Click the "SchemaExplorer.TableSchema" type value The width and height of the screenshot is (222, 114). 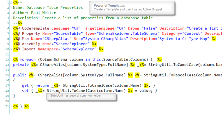128,34
